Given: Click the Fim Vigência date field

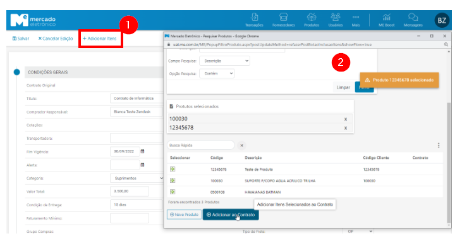Looking at the screenshot, I should point(125,151).
